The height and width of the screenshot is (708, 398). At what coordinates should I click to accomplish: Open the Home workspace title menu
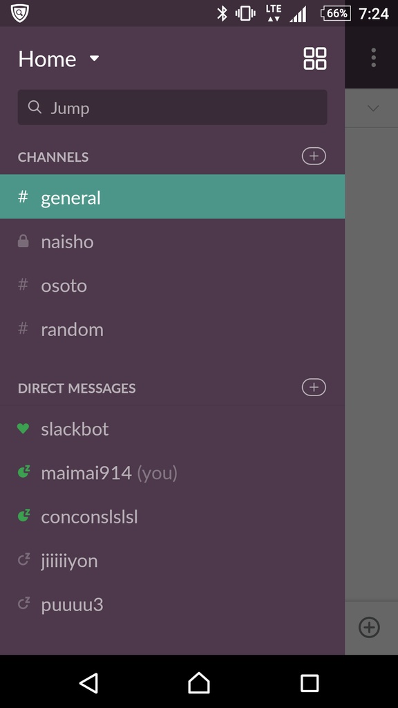(48, 59)
